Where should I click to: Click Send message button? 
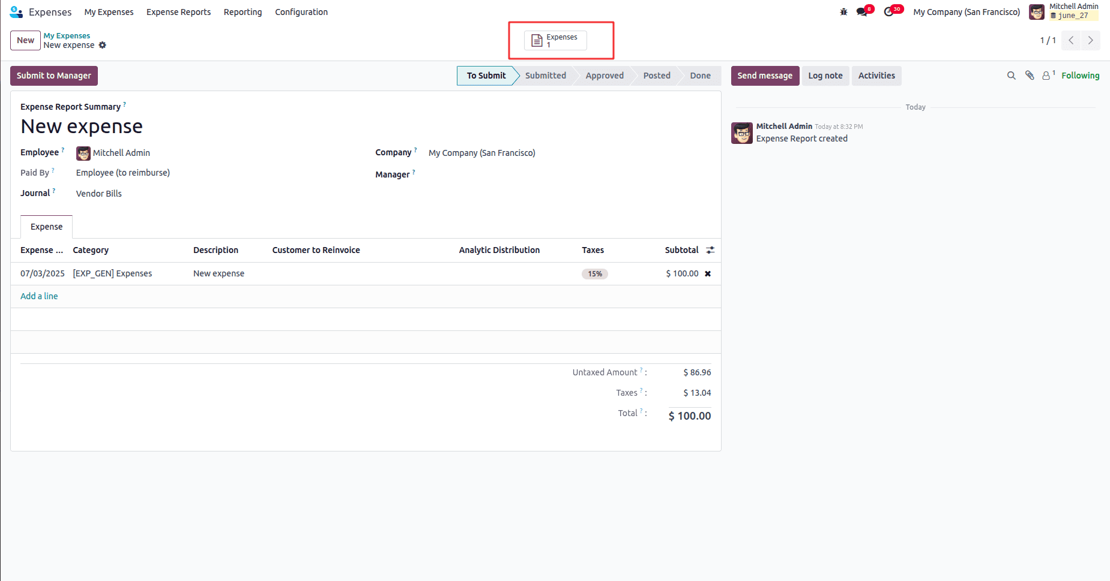[x=765, y=76]
